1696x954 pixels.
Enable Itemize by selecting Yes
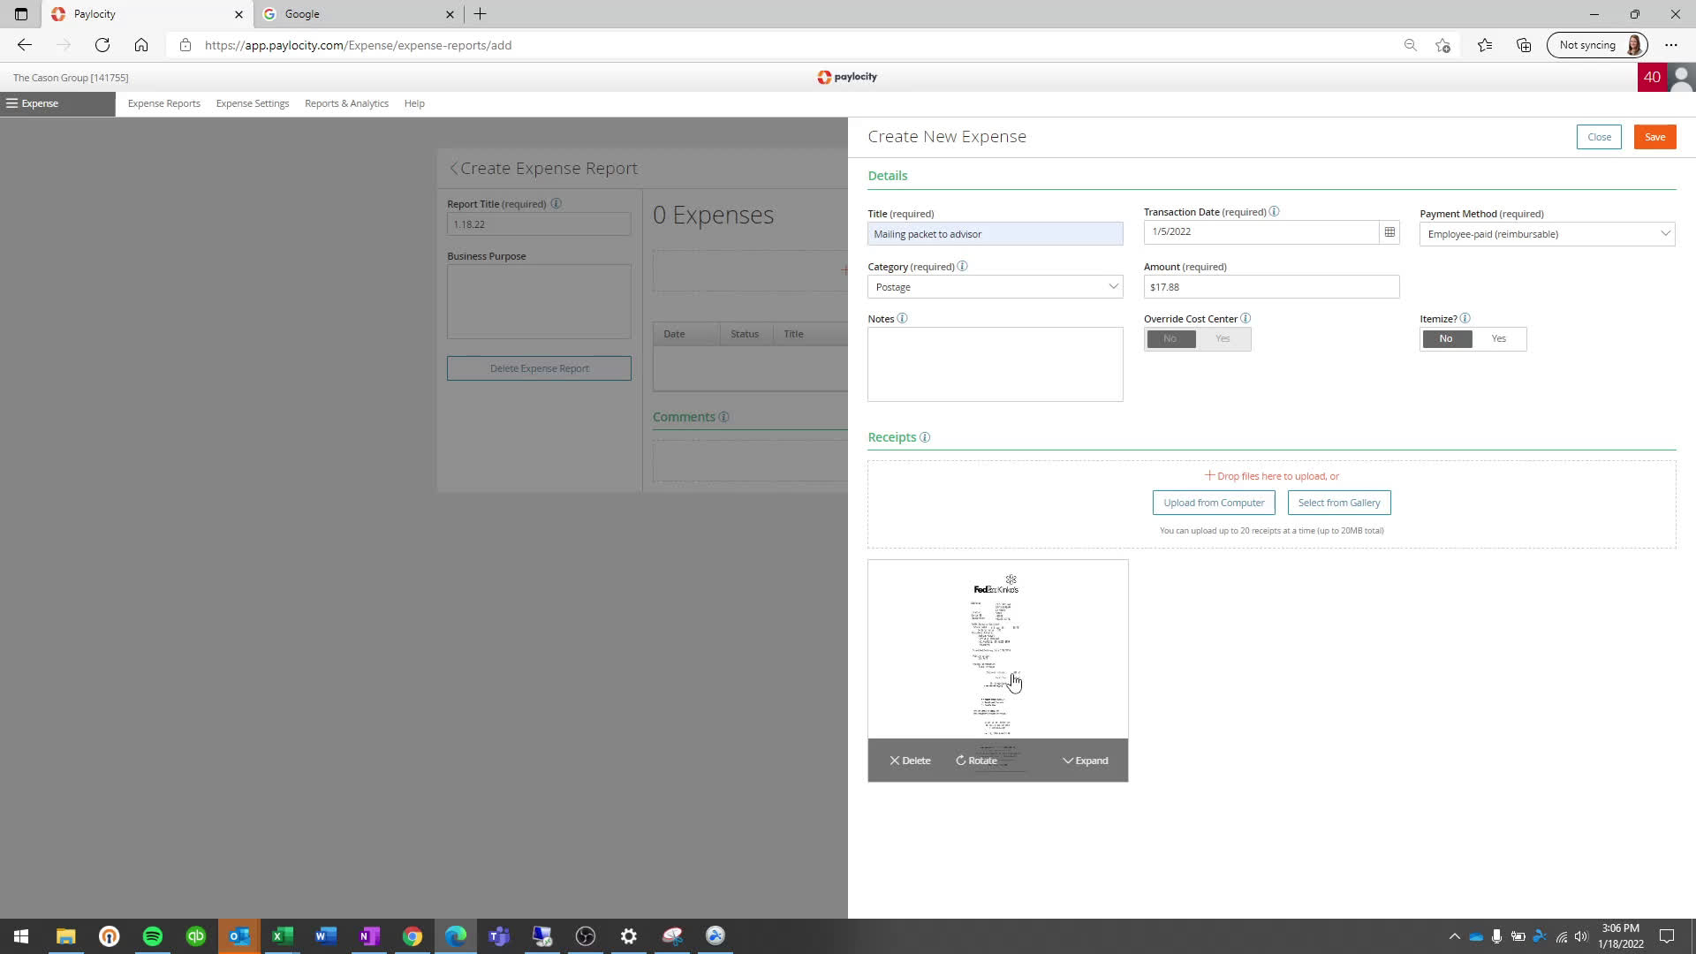tap(1498, 338)
